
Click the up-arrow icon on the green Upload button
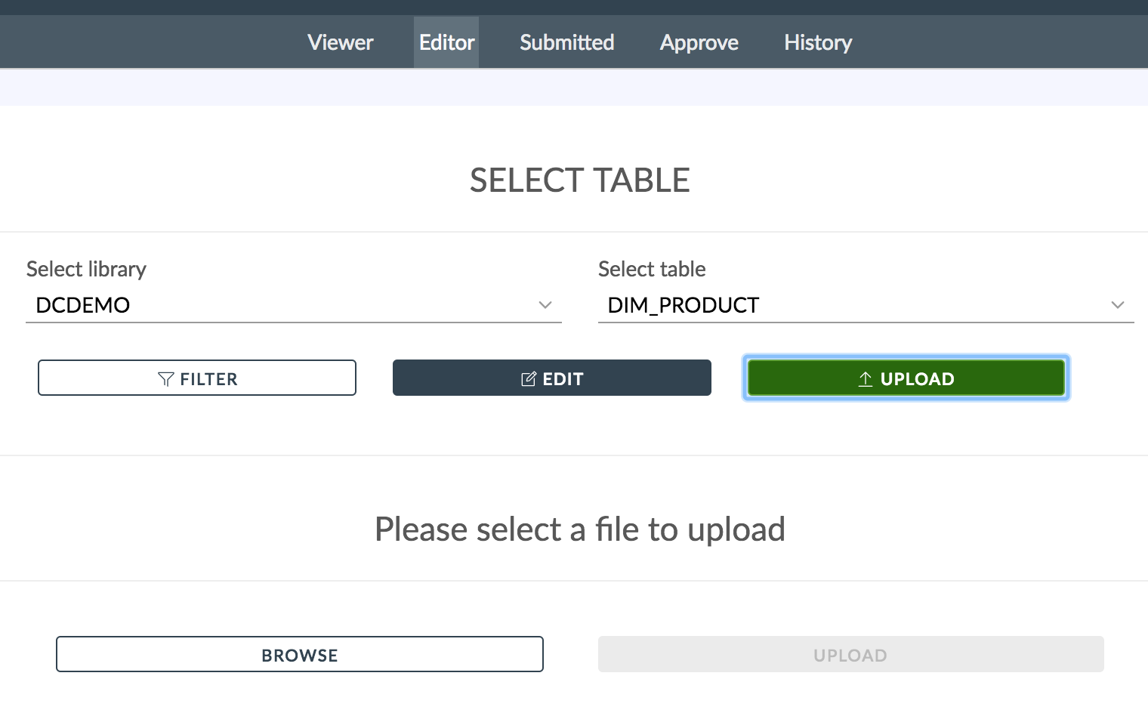[x=866, y=379]
